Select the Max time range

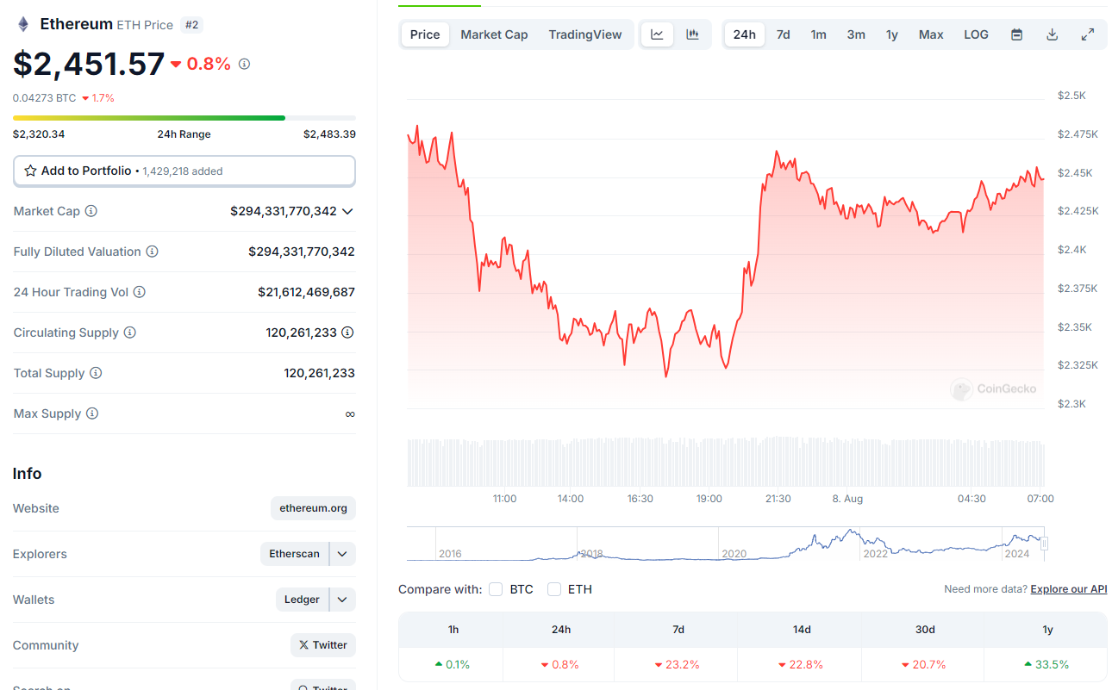[931, 34]
